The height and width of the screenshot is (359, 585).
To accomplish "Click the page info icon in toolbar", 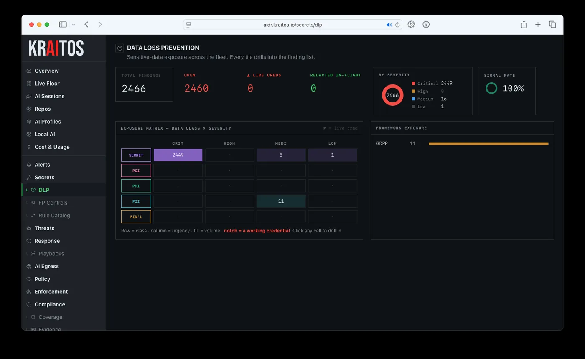I will [x=426, y=25].
